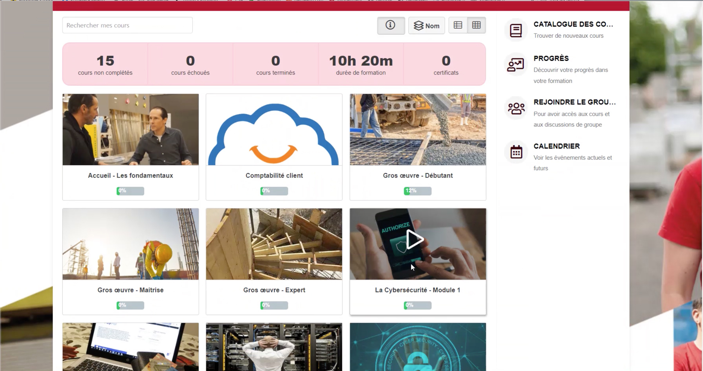The height and width of the screenshot is (371, 703).
Task: Click the info icon button
Action: pyautogui.click(x=391, y=25)
